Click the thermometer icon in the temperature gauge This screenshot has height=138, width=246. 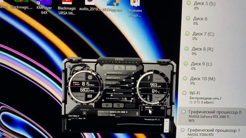(x=148, y=98)
